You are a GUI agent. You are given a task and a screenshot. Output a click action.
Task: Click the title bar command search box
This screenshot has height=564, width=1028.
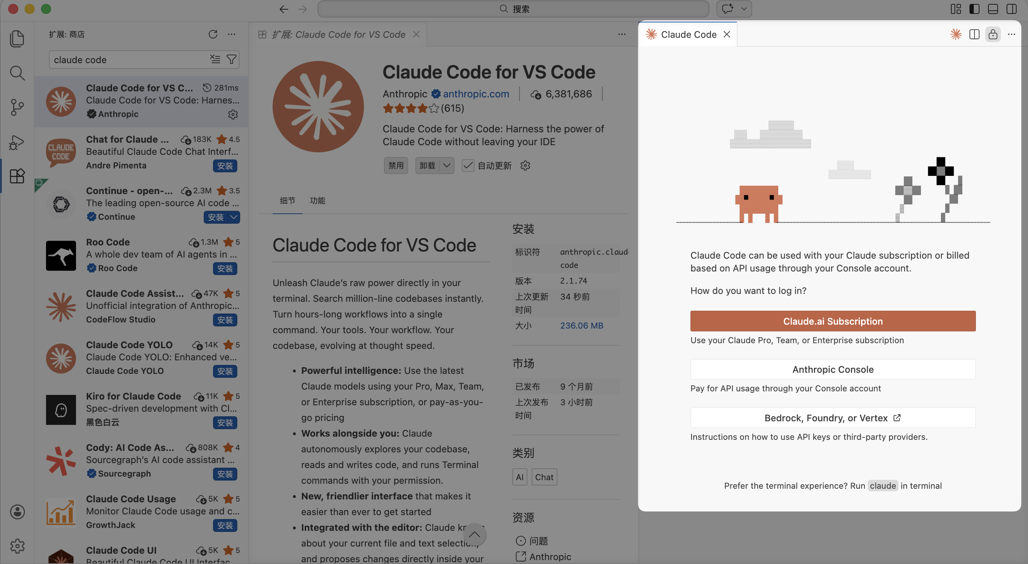[x=513, y=9]
